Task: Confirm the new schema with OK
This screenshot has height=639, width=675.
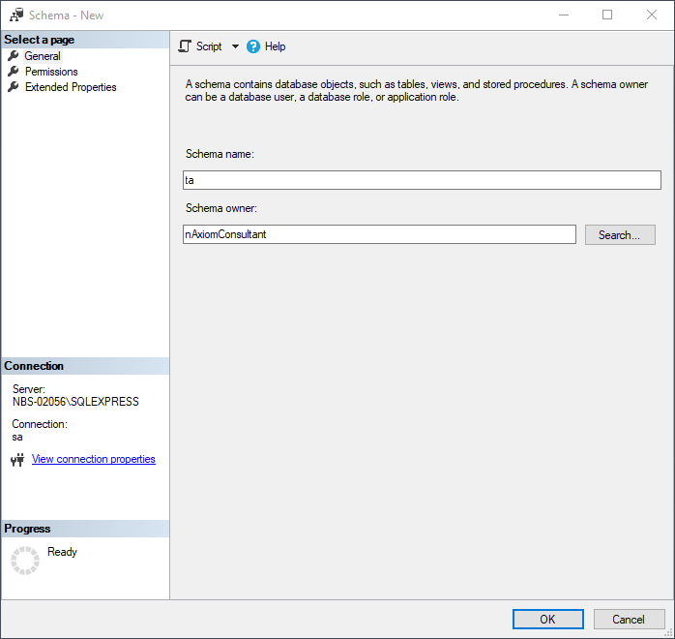Action: 547,619
